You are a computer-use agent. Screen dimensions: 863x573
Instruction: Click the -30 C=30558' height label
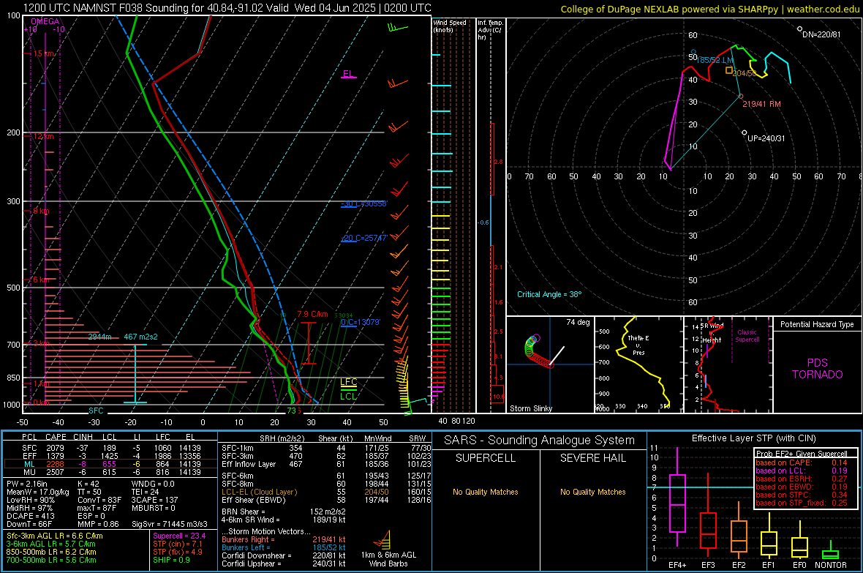click(364, 204)
